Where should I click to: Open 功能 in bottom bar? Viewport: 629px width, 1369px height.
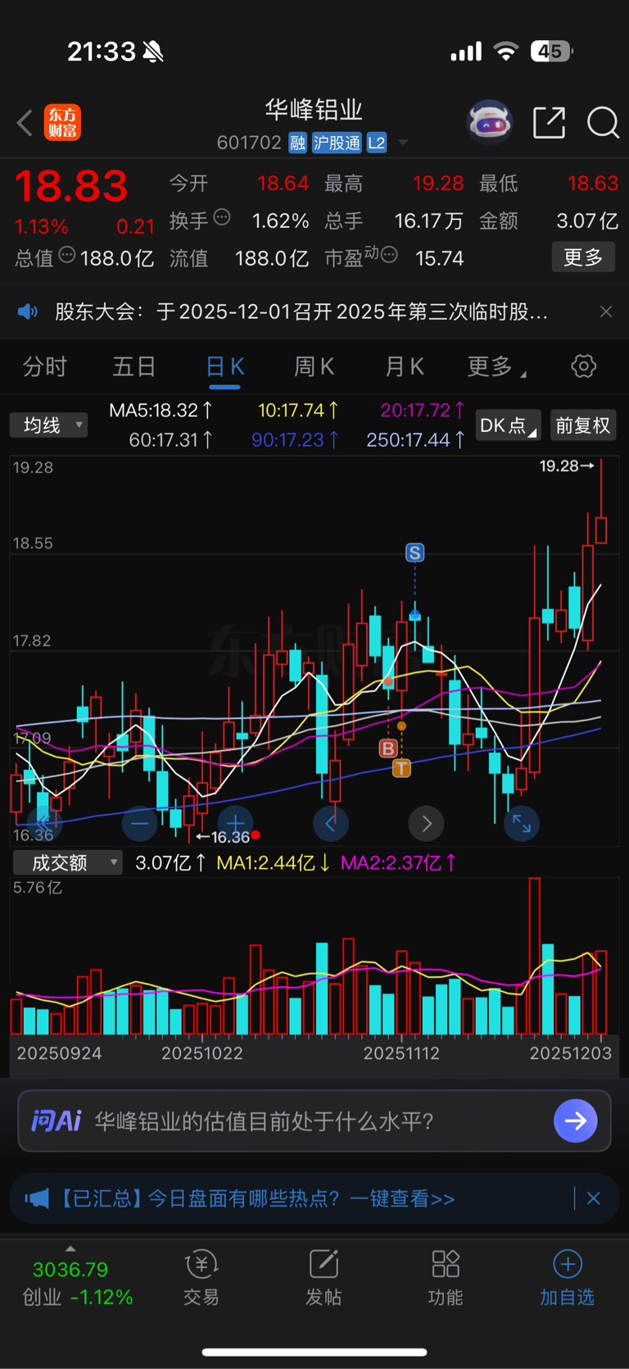click(446, 1279)
